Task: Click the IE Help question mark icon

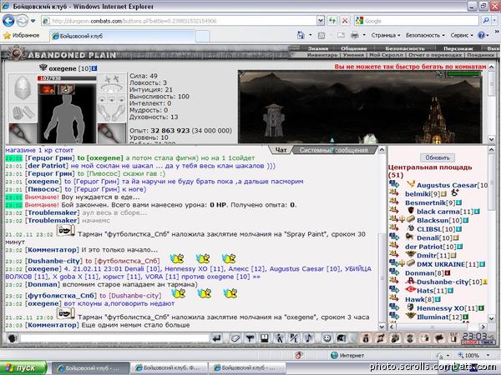Action: [x=481, y=35]
